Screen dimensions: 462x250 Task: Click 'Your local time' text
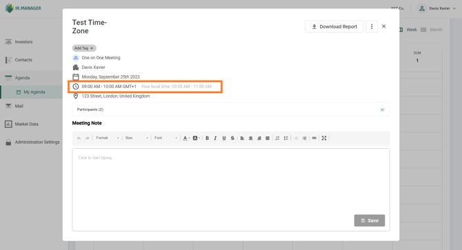[177, 87]
